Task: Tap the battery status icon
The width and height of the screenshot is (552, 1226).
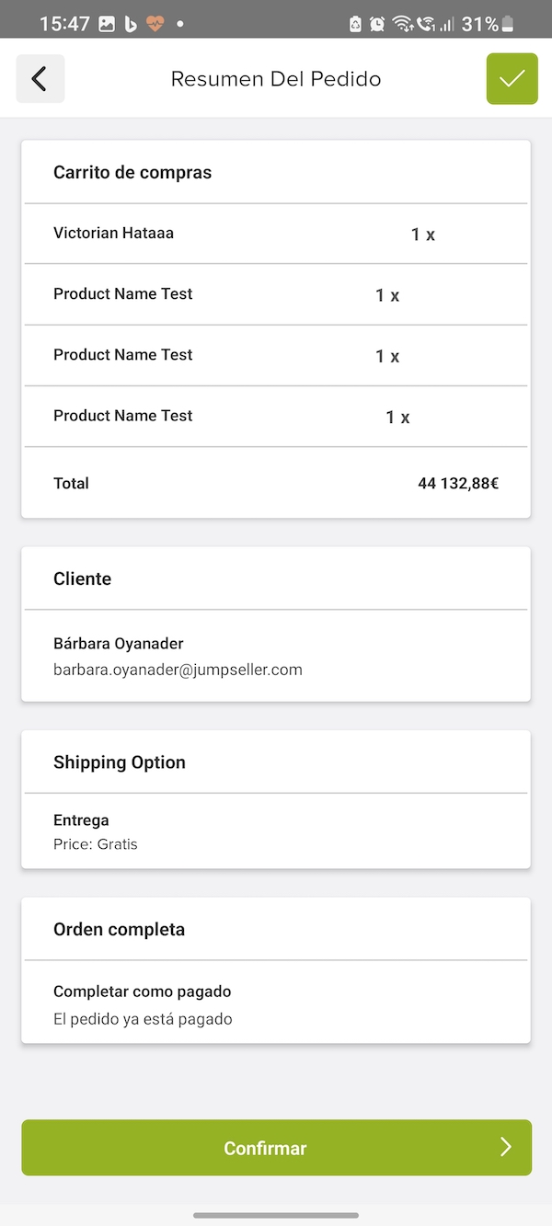Action: click(x=508, y=24)
